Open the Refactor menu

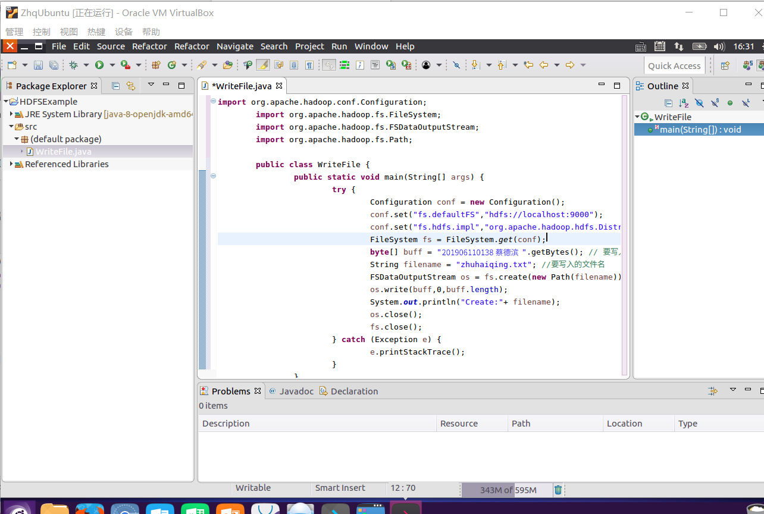(x=149, y=46)
